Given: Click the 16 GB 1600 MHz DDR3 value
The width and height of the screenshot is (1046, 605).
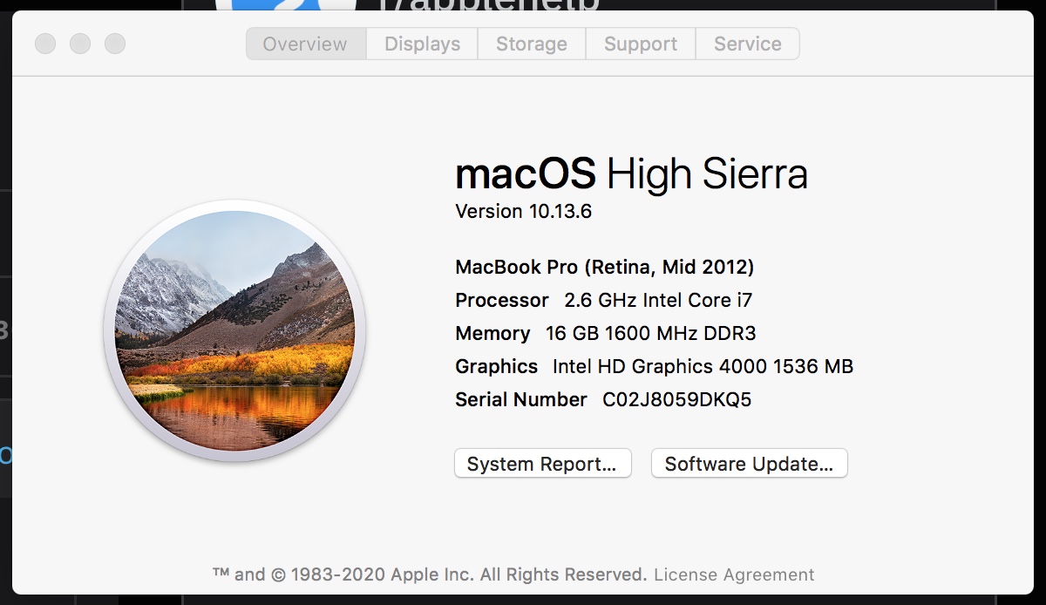Looking at the screenshot, I should coord(652,333).
